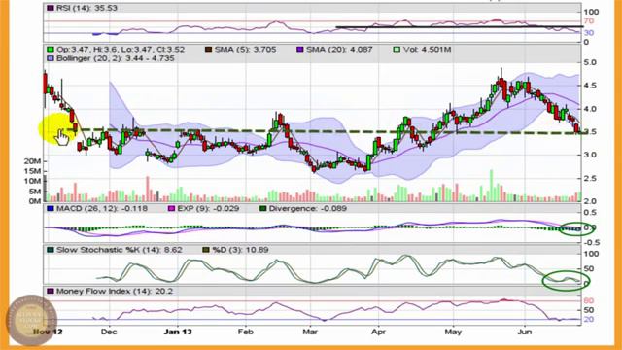
Task: Click the MACD panel's -0.5 scale value
Action: pyautogui.click(x=592, y=242)
